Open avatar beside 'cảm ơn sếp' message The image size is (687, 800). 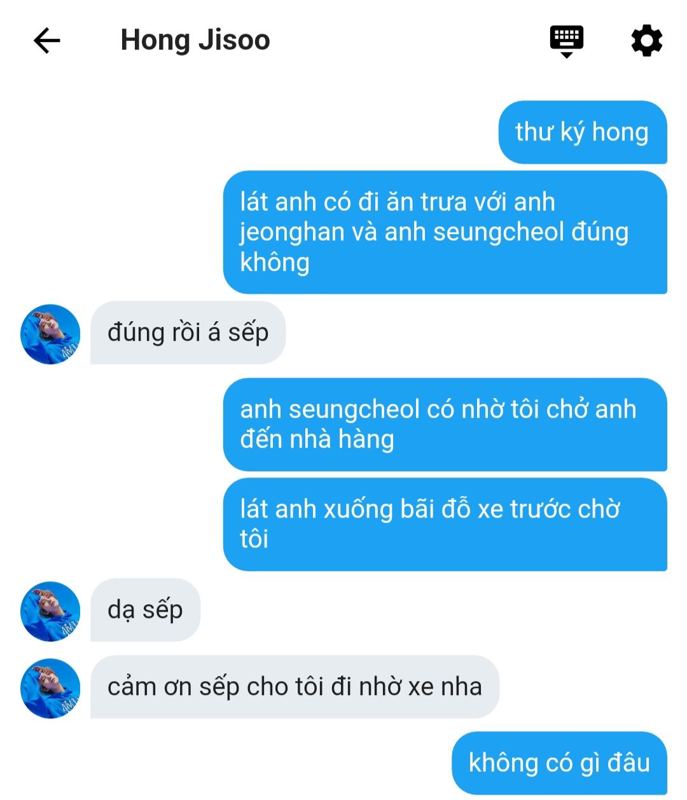[x=51, y=688]
